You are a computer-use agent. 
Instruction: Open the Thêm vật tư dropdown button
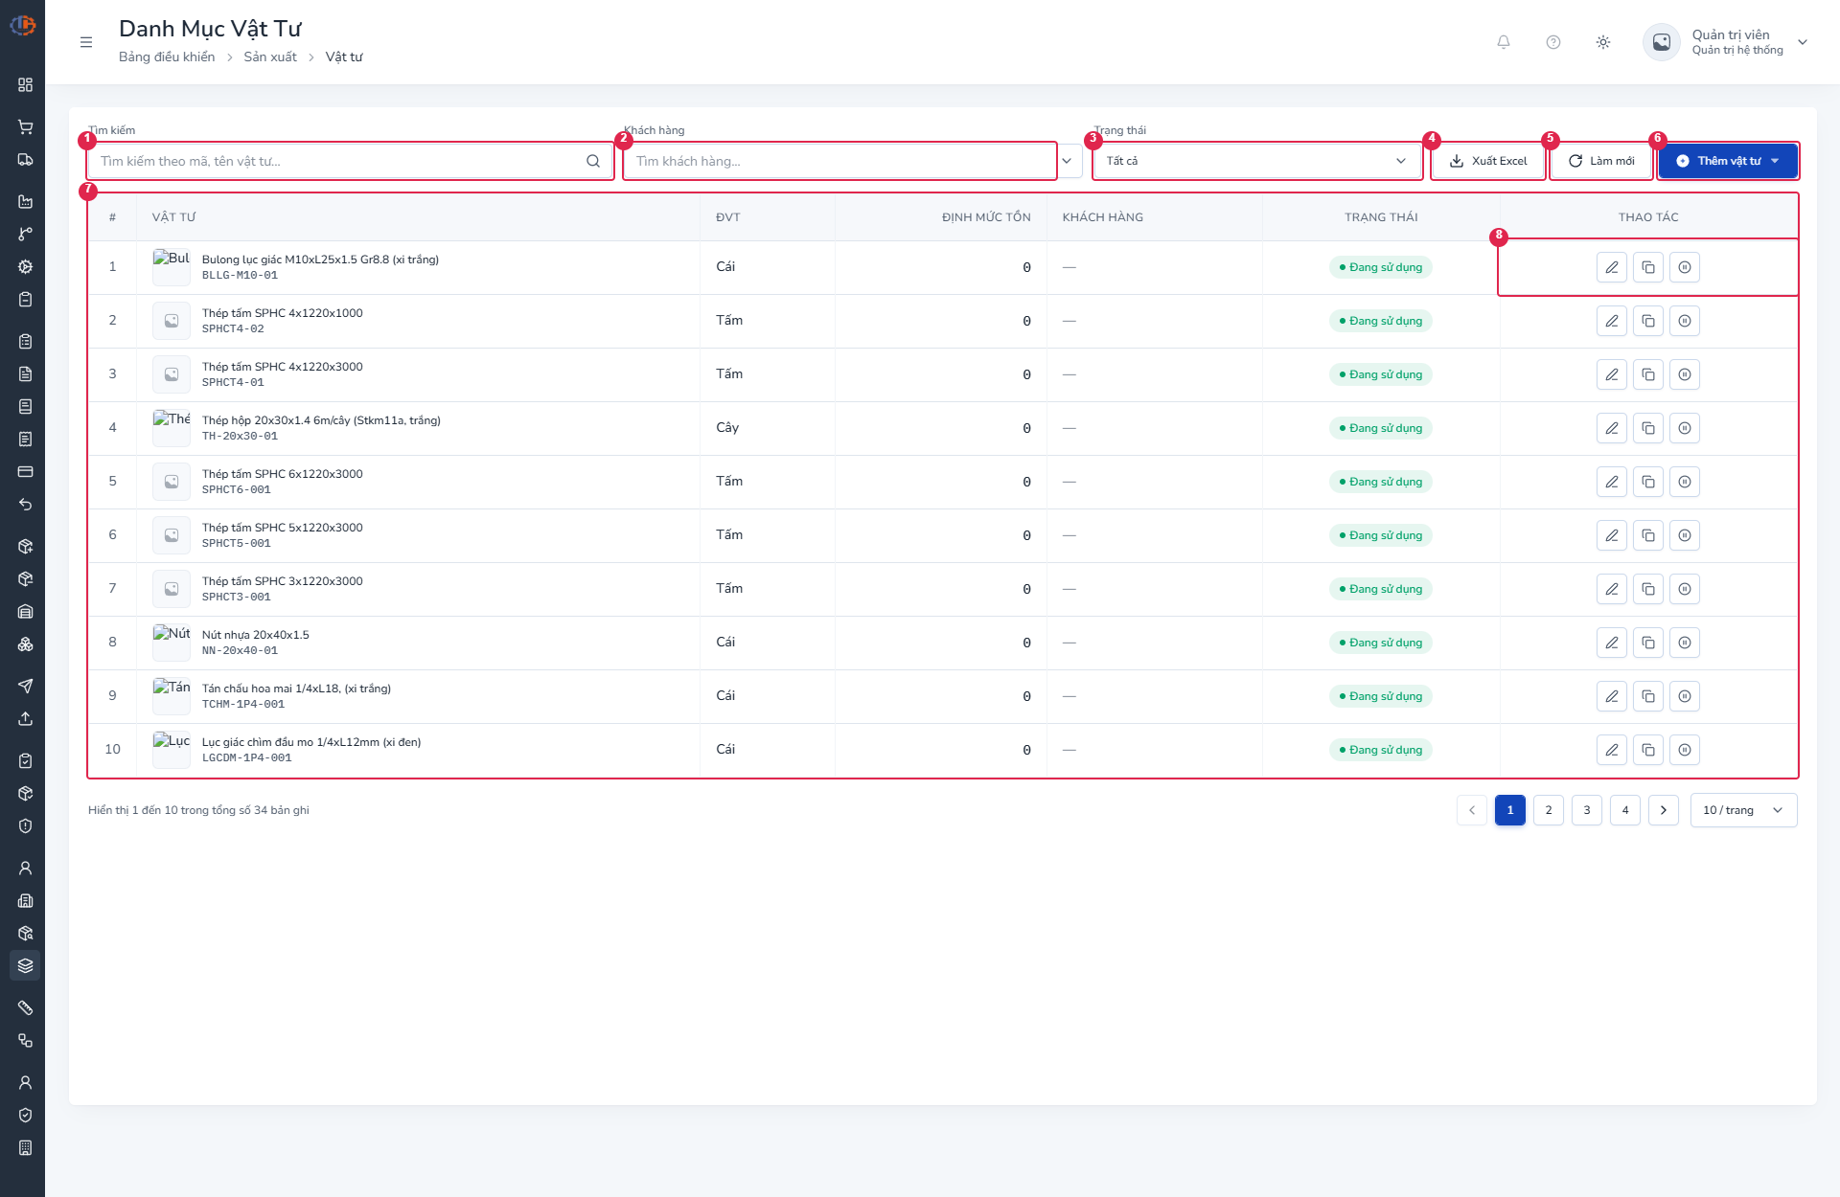tap(1729, 161)
